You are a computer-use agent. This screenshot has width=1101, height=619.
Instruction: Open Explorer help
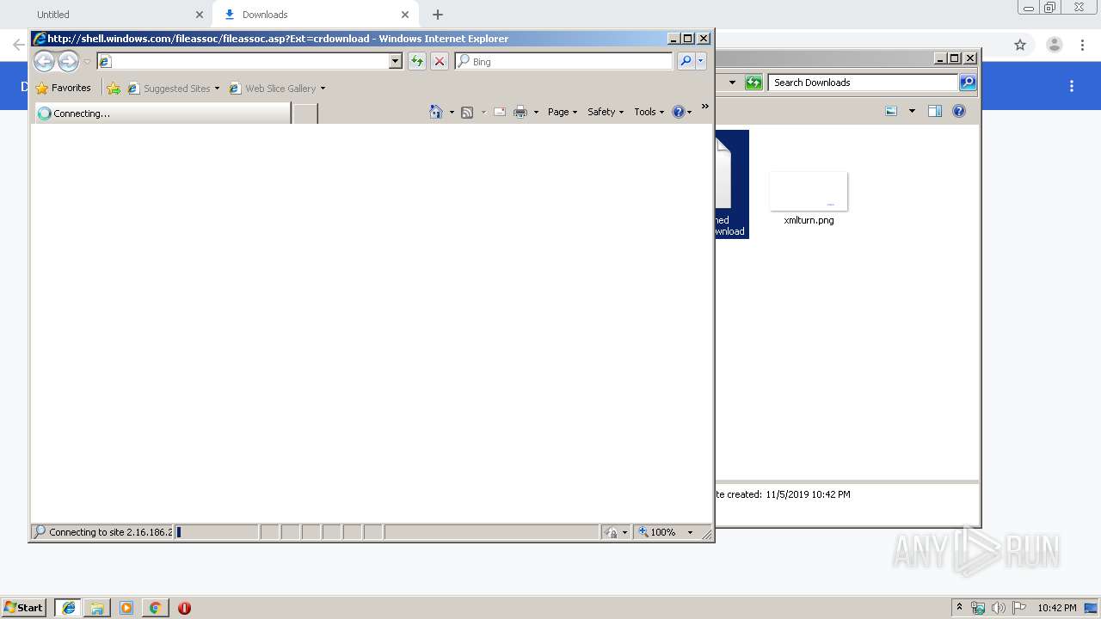coord(959,111)
